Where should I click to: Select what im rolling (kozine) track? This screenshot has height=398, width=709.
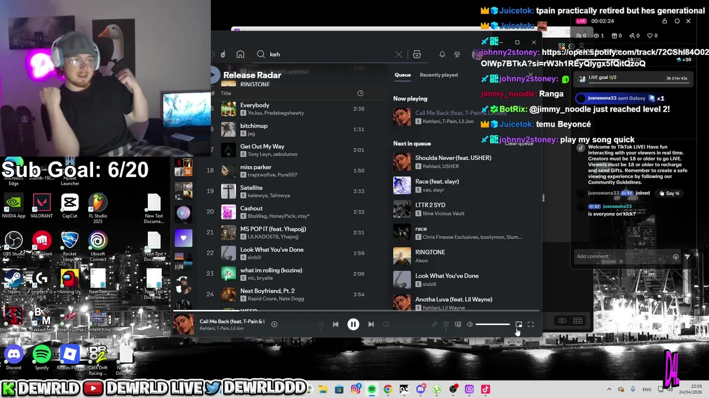point(292,274)
